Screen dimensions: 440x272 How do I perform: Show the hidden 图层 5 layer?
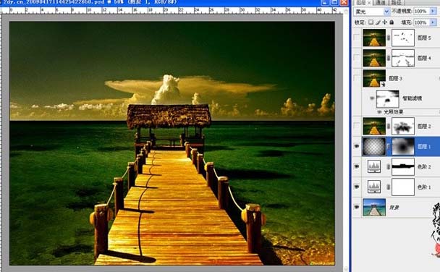pyautogui.click(x=357, y=38)
